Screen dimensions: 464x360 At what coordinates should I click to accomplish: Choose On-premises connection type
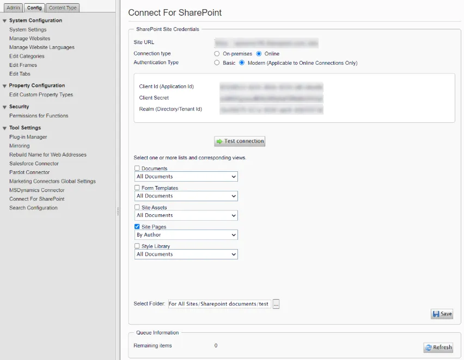coord(217,54)
